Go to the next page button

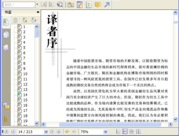[52, 132]
